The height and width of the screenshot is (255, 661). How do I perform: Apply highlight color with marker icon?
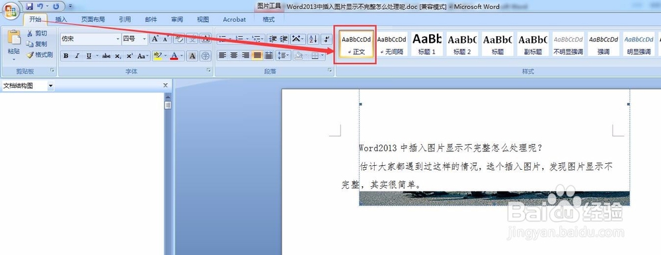(157, 56)
